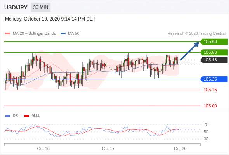Toggle the MA 20 + Bollinger Bands legend label
The height and width of the screenshot is (155, 229).
pyautogui.click(x=34, y=33)
